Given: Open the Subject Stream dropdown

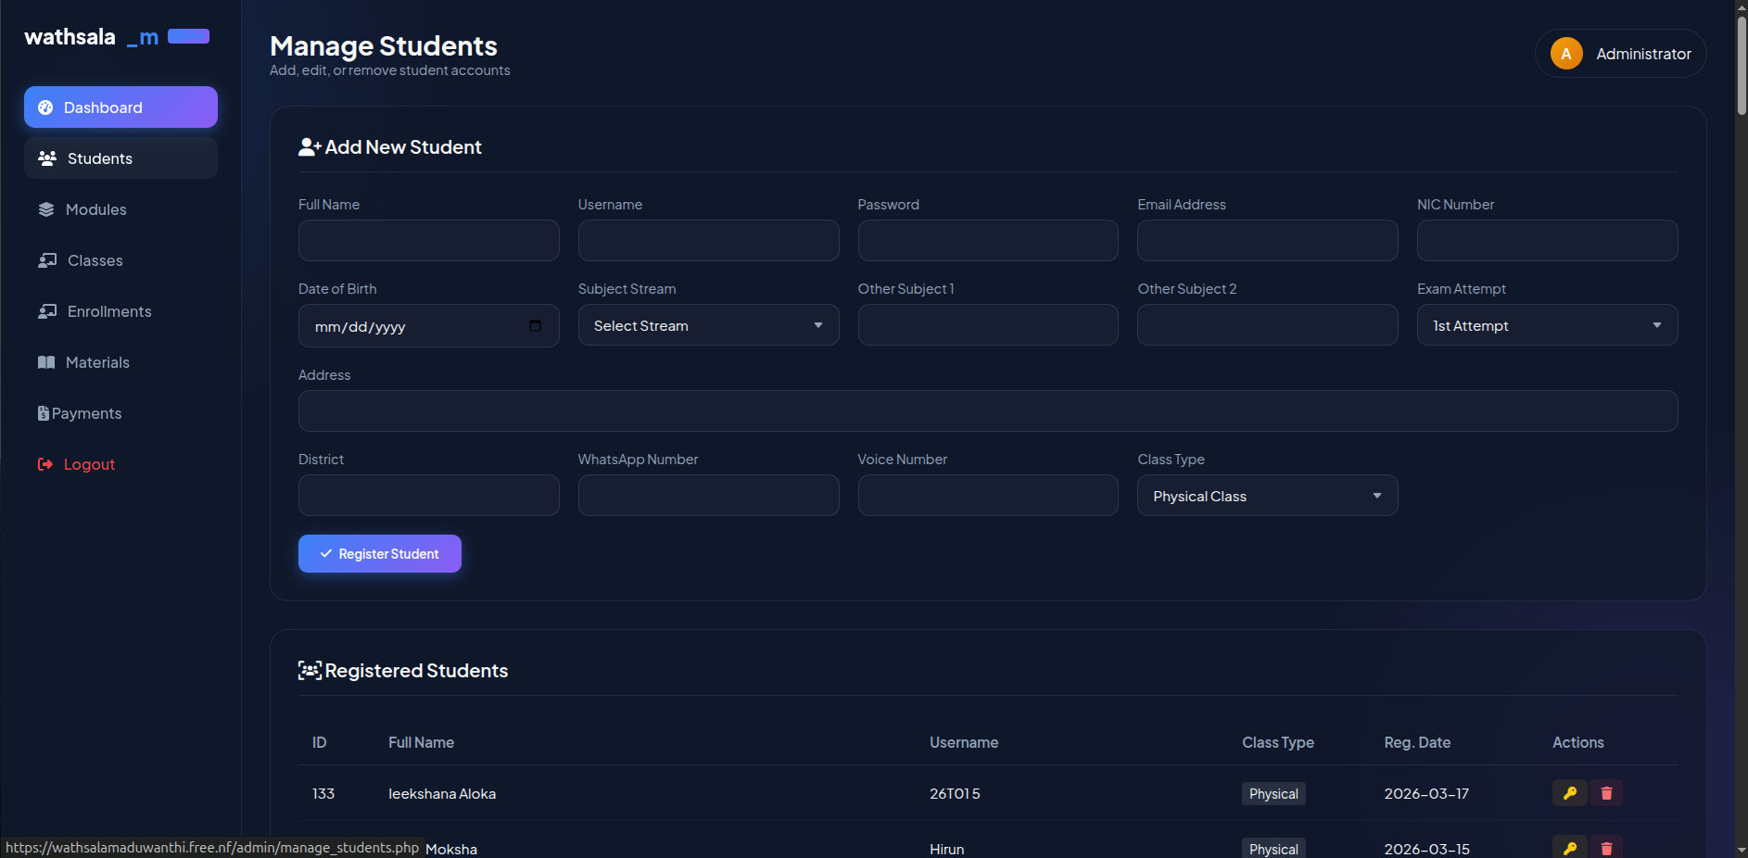Looking at the screenshot, I should pyautogui.click(x=708, y=325).
